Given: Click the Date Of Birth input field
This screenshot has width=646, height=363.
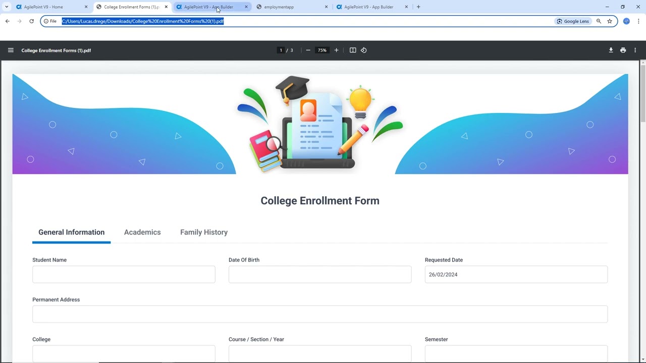Looking at the screenshot, I should 320,274.
